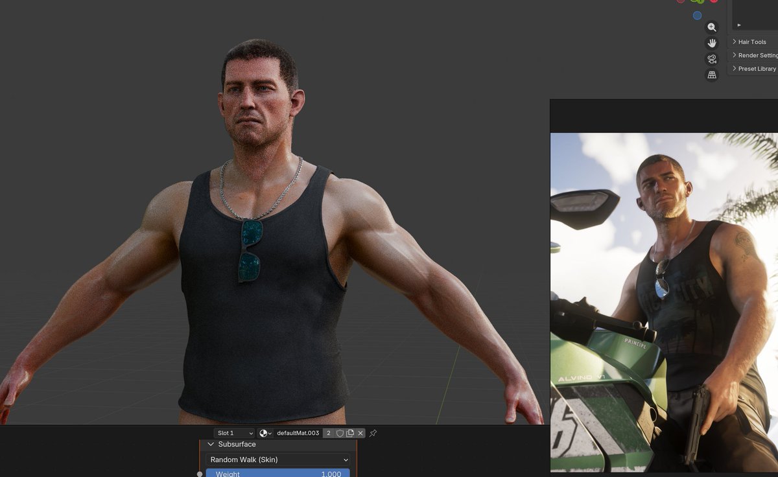Unlink the material with the X icon
This screenshot has height=477, width=778.
click(360, 433)
